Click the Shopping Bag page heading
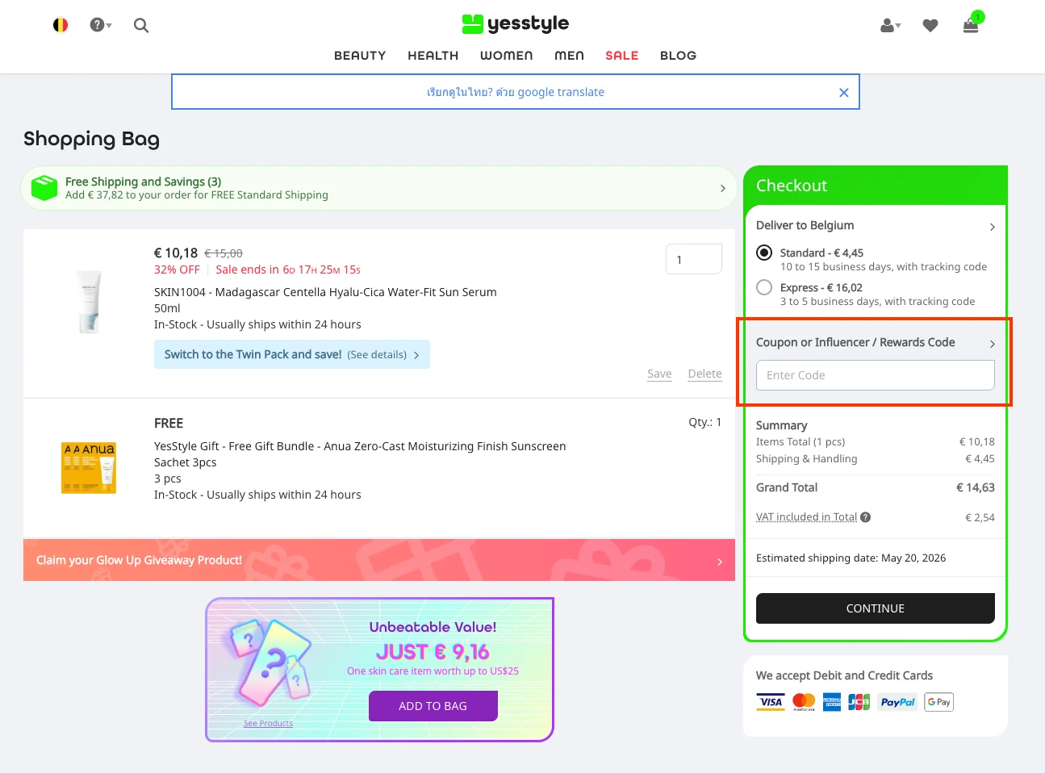This screenshot has width=1045, height=773. click(91, 139)
